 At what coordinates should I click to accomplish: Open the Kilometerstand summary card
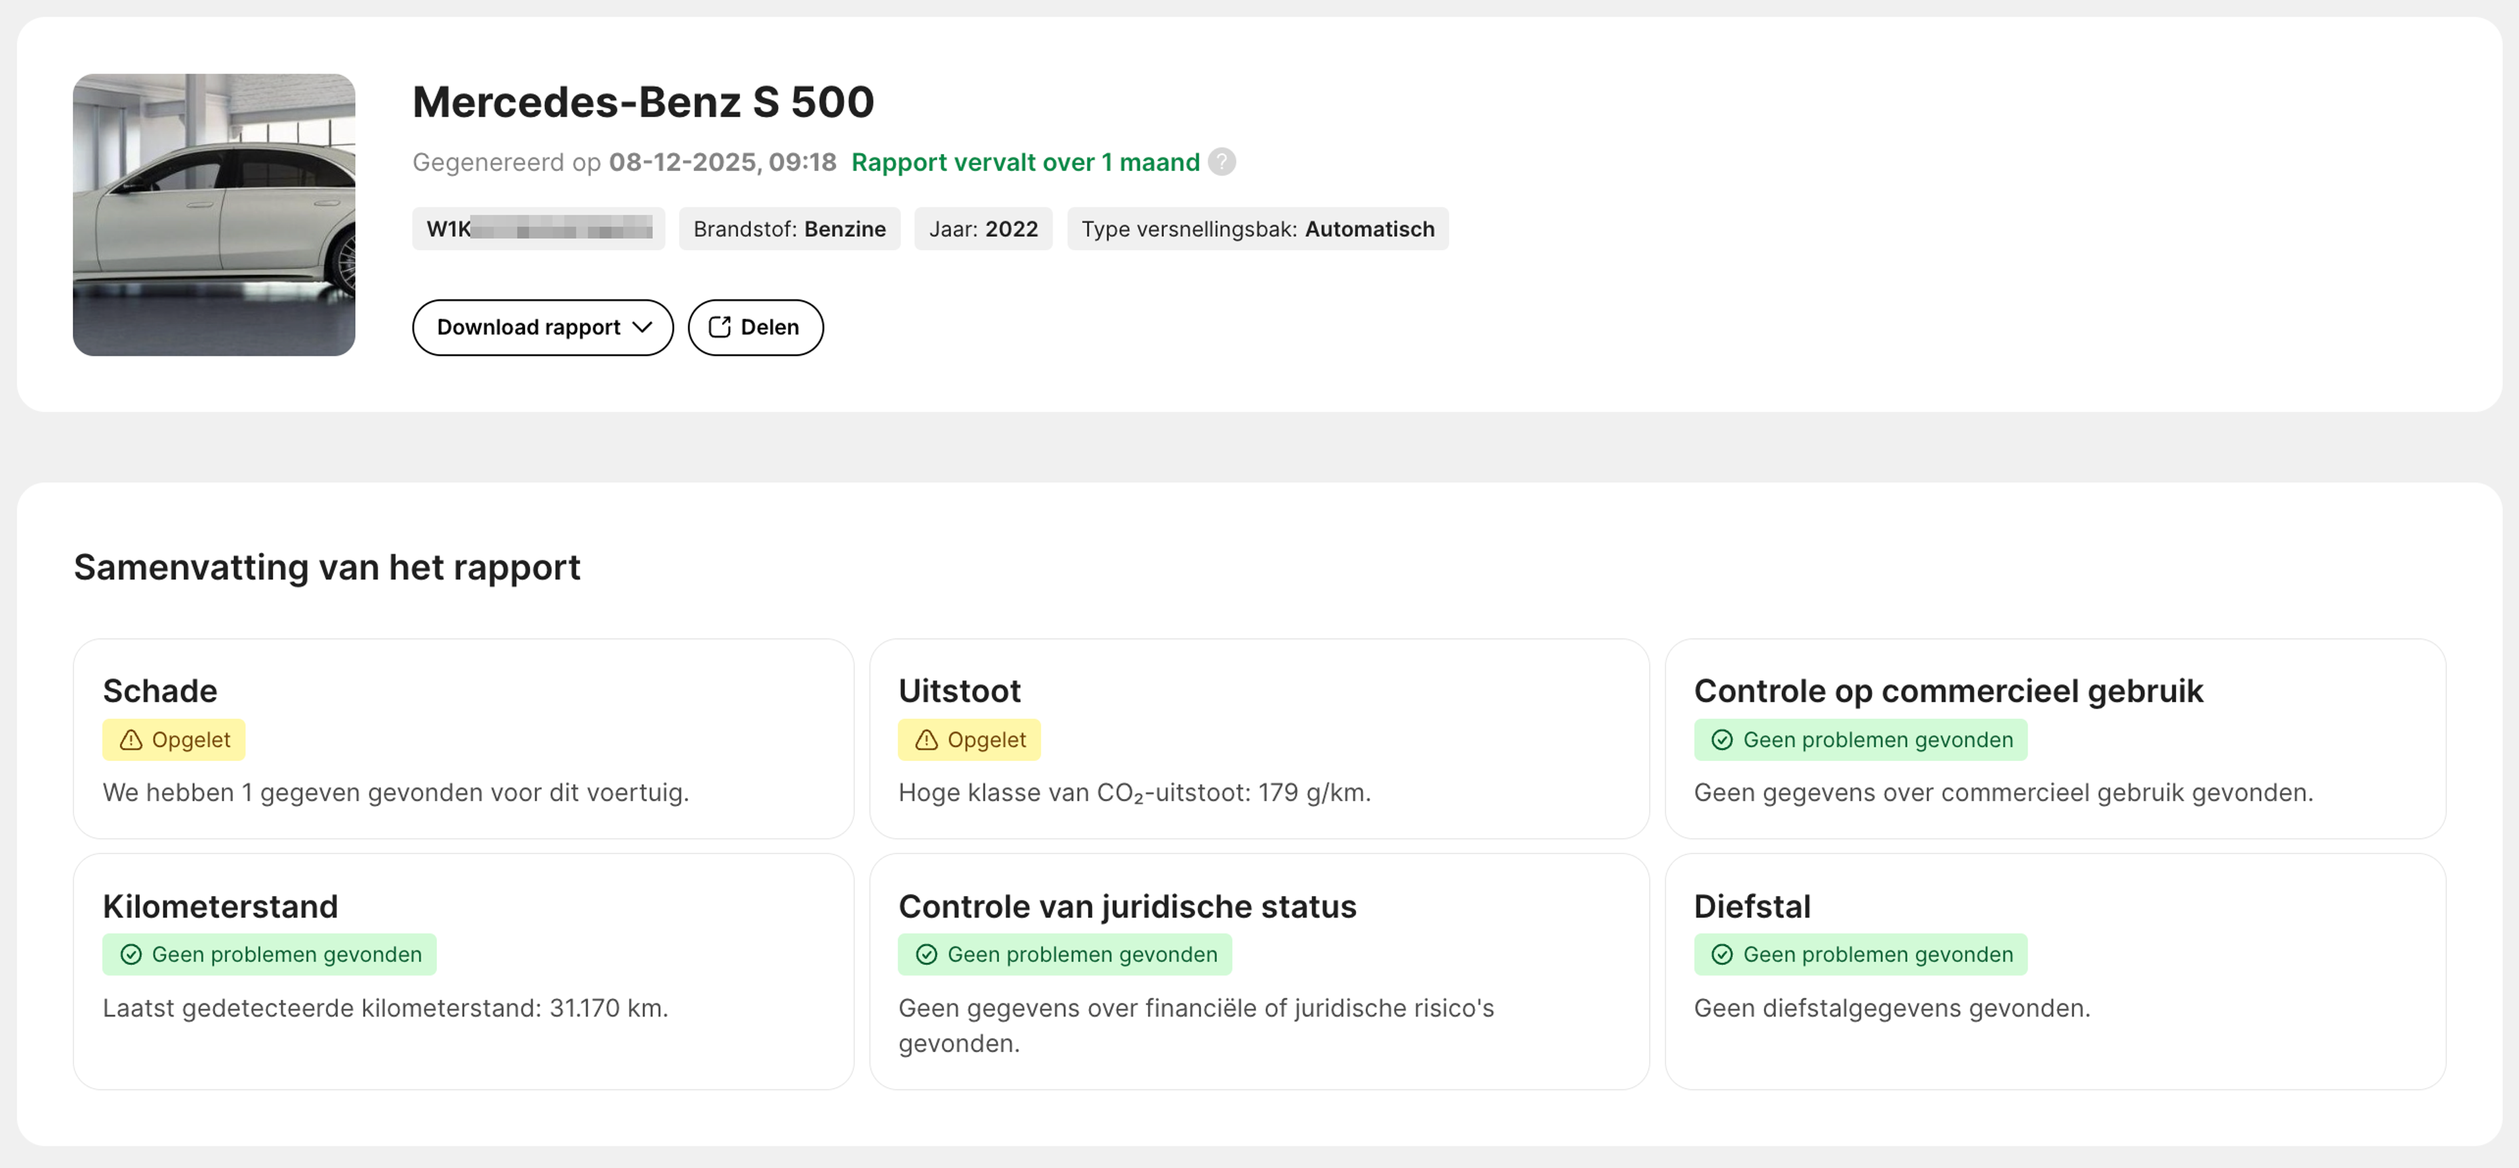click(x=462, y=971)
